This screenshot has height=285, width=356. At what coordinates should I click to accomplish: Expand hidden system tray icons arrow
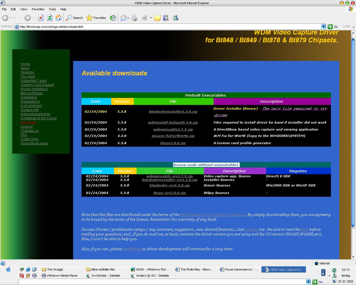(x=329, y=276)
